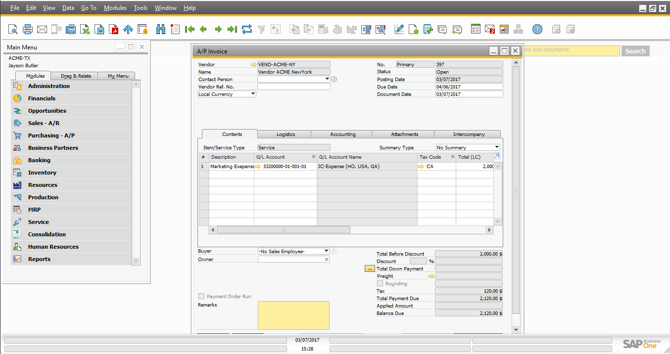Click the horizontal scrollbar of the item grid

point(284,230)
